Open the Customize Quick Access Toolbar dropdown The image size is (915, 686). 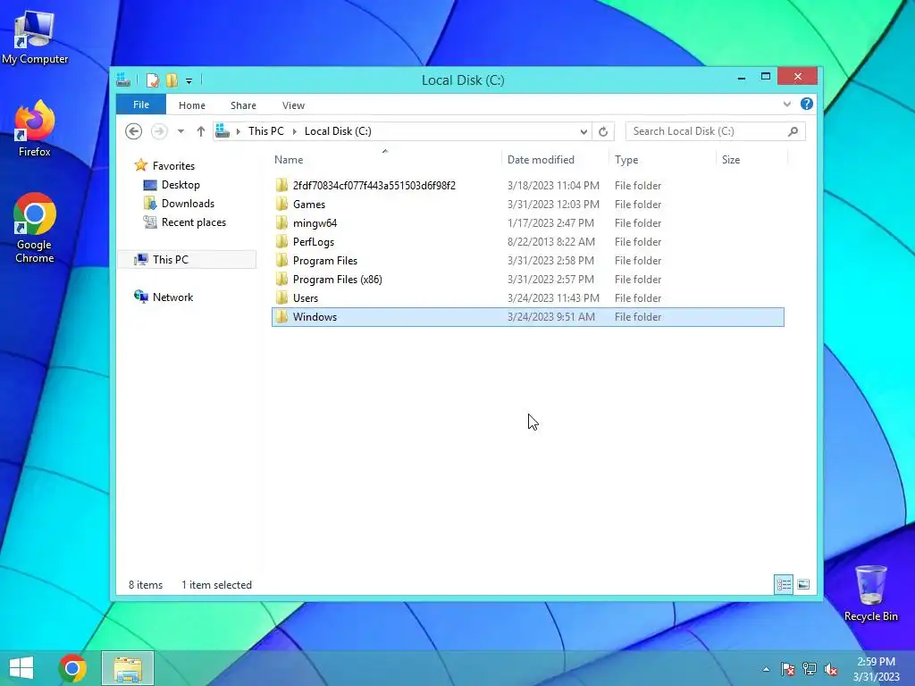[189, 80]
